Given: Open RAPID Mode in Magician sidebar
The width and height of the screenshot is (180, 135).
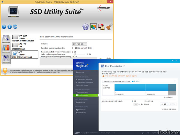Looking at the screenshot, I should [81, 110].
